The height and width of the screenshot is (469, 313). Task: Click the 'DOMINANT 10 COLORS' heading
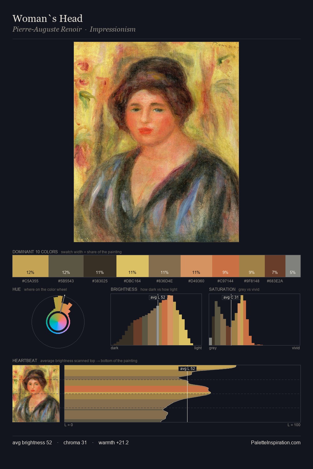[35, 252]
